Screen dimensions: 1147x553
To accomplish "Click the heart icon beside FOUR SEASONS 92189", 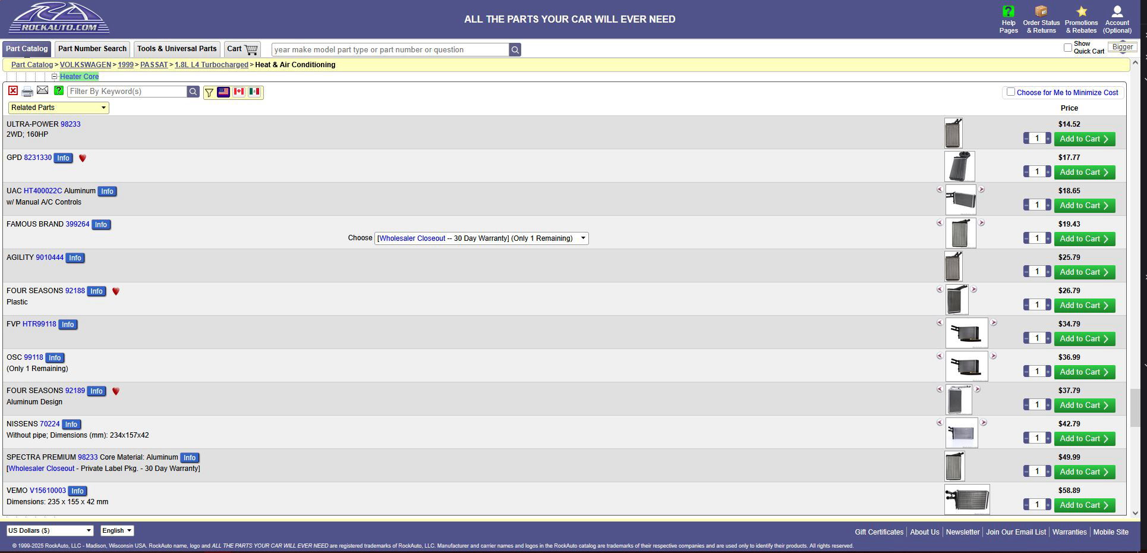I will 116,391.
